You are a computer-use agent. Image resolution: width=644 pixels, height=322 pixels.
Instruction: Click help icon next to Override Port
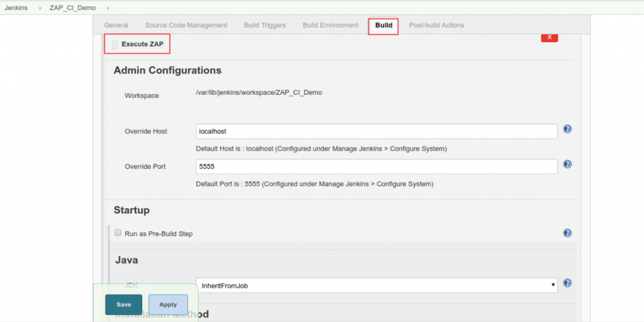pyautogui.click(x=567, y=164)
